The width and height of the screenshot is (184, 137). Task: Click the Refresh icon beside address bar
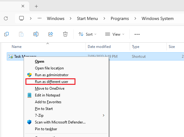tap(6, 18)
